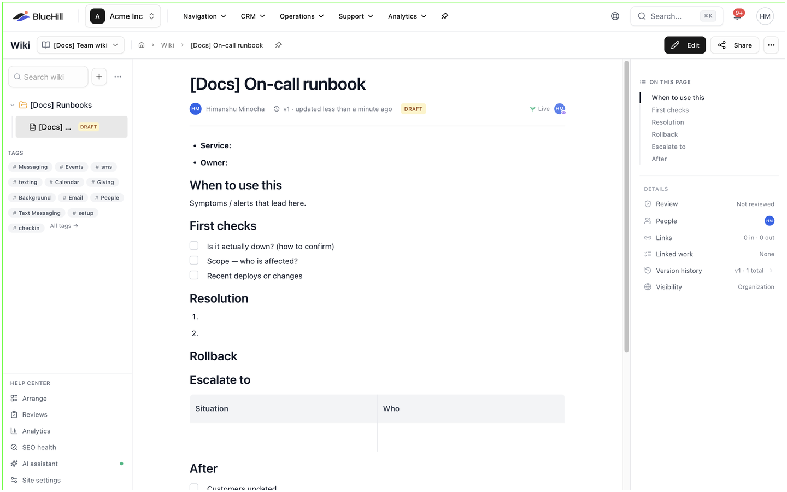Click the page vertical scrollbar
Viewport: 787px width, 492px height.
click(x=626, y=208)
